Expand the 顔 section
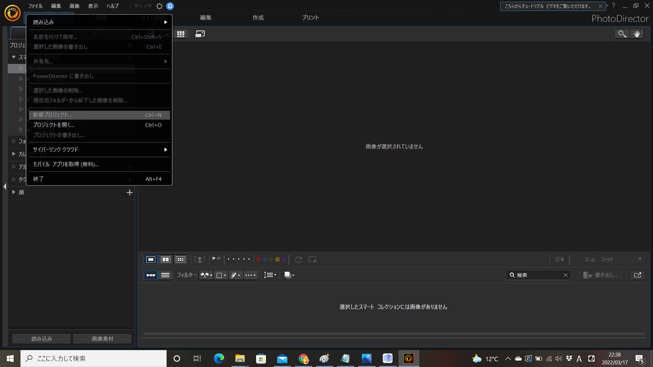653x367 pixels. [14, 192]
